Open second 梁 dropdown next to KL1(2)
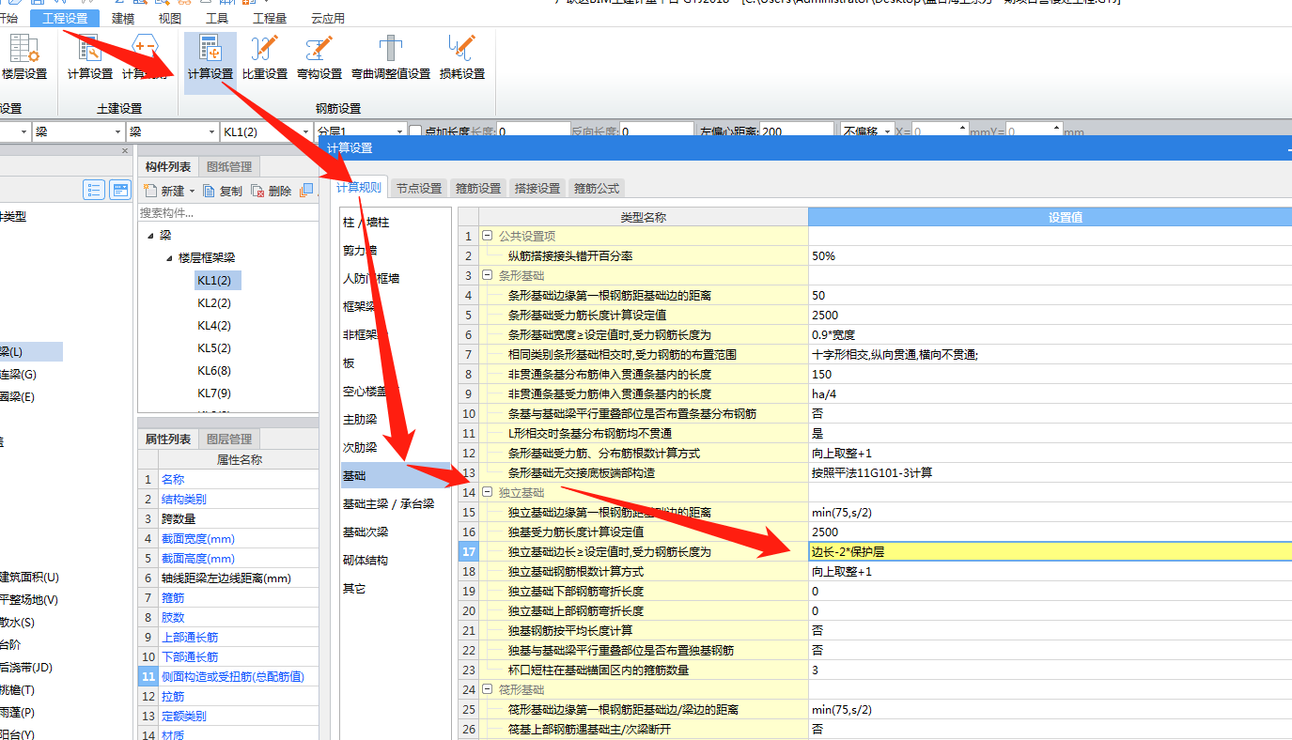Viewport: 1292px width, 740px height. [x=211, y=132]
